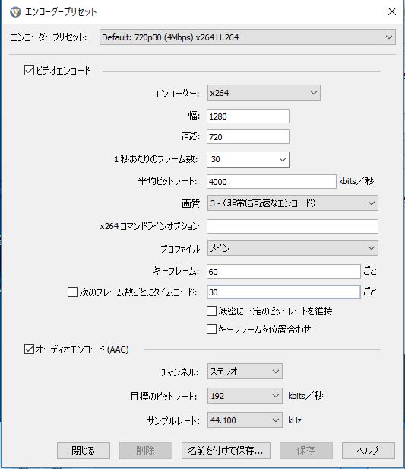The image size is (405, 469).
Task: Click the 保存 button
Action: [306, 451]
